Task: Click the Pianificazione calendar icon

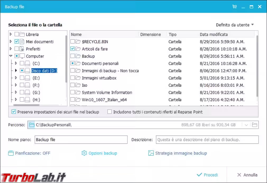Action: tap(11, 153)
